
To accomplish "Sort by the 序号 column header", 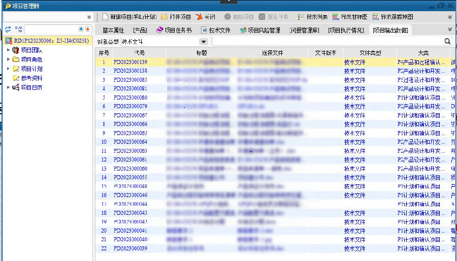I will point(104,53).
